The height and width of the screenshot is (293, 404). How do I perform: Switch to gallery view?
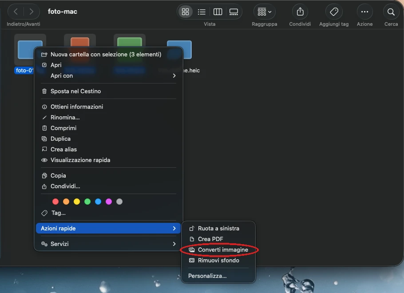point(234,12)
